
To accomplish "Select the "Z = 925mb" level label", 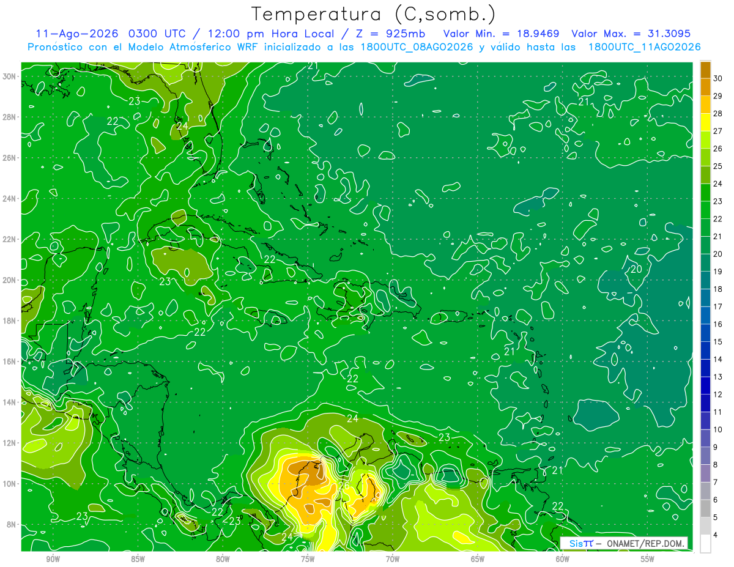I will click(x=391, y=34).
